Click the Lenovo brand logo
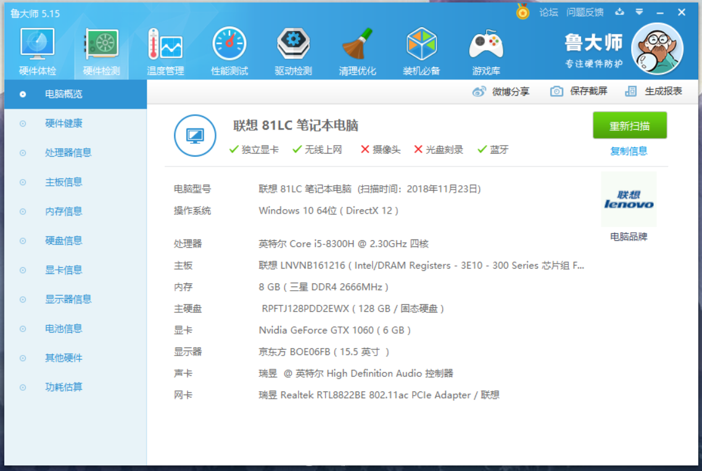The image size is (702, 471). pos(629,199)
